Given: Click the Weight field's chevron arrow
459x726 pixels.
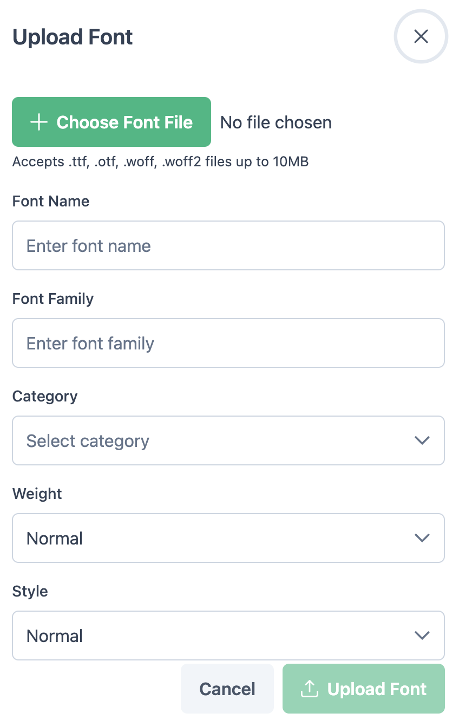Looking at the screenshot, I should [x=422, y=538].
